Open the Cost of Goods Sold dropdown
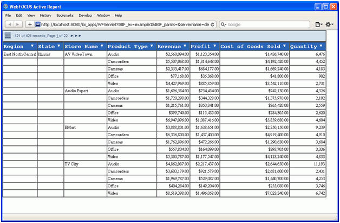The height and width of the screenshot is (223, 340). (x=284, y=46)
